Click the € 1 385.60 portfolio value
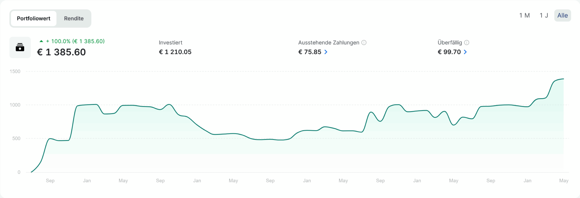 (61, 52)
